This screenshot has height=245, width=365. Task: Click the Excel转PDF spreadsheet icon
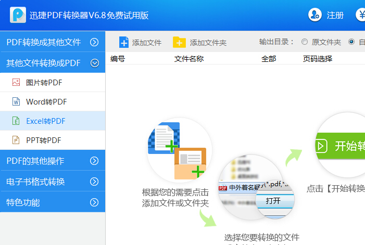(x=16, y=121)
